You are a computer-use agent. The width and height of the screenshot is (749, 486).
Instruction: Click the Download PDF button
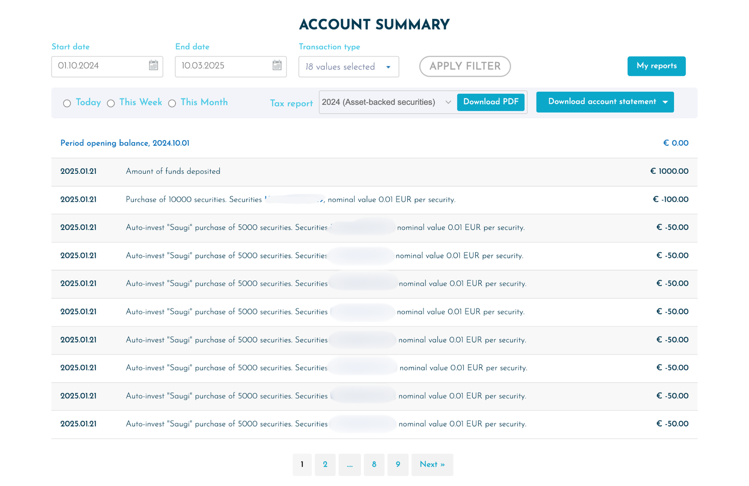491,102
